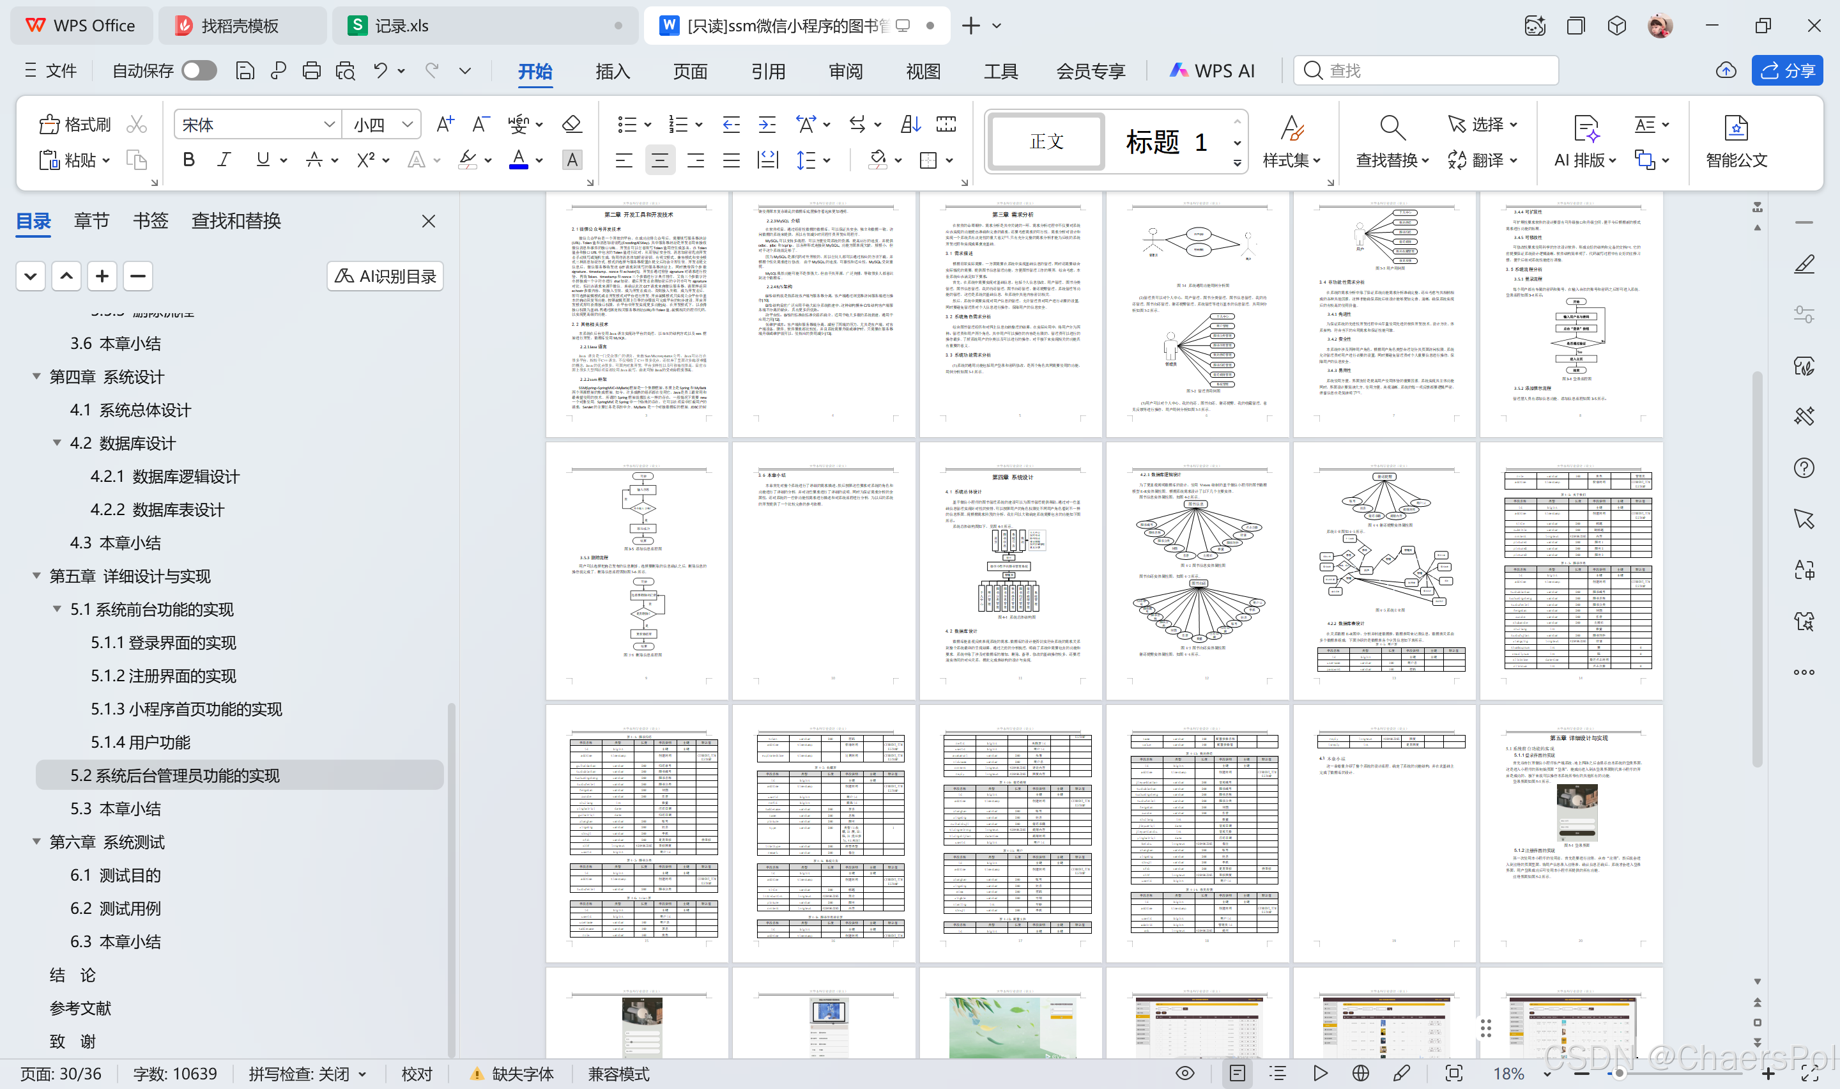Apply Italic formatting

coord(224,160)
